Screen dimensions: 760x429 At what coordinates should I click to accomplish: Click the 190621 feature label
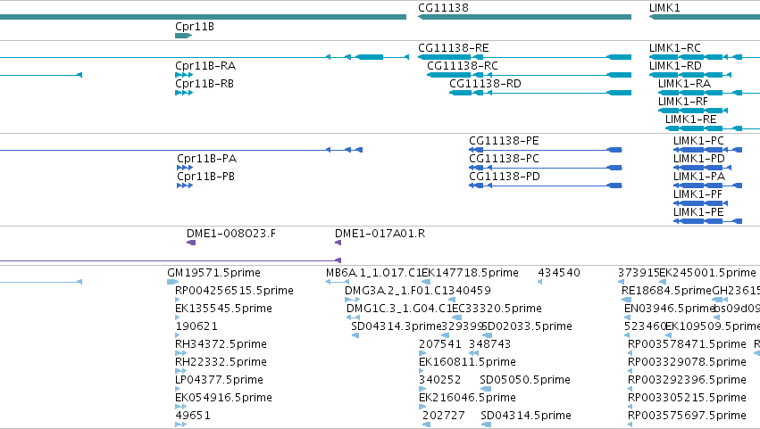[196, 326]
